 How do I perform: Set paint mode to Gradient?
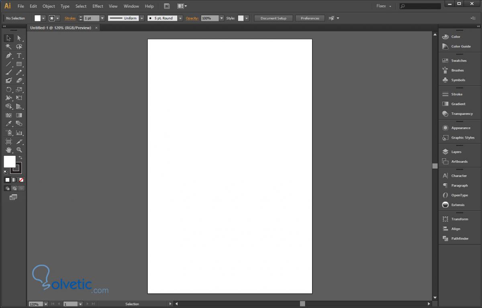pyautogui.click(x=14, y=180)
